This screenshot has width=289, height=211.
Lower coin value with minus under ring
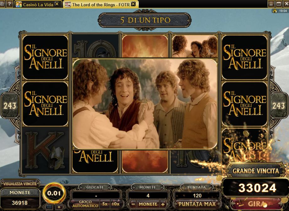click(x=49, y=207)
